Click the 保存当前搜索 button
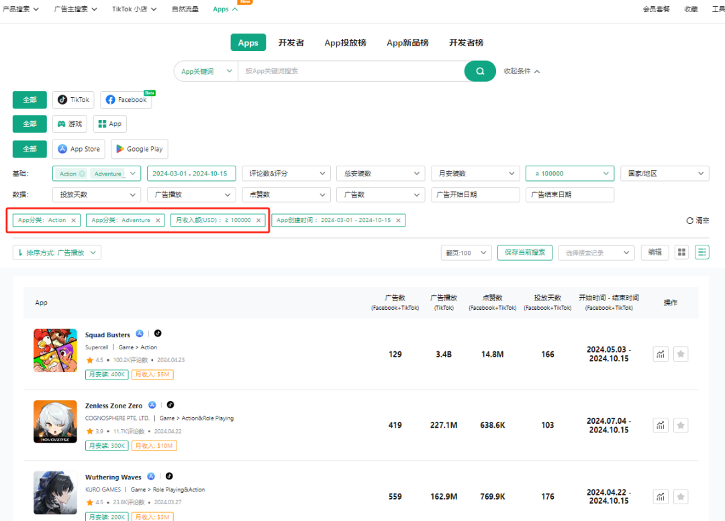This screenshot has height=521, width=725. 525,253
